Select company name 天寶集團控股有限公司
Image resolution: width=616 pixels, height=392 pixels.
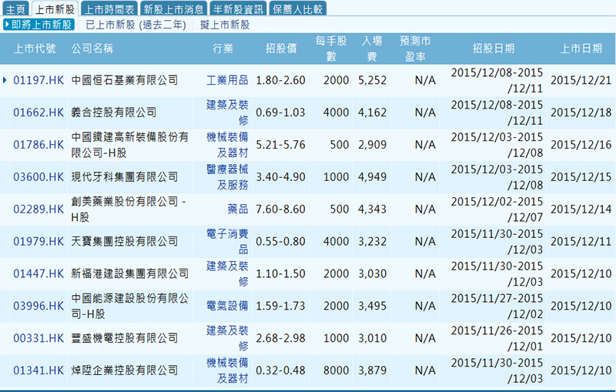125,242
